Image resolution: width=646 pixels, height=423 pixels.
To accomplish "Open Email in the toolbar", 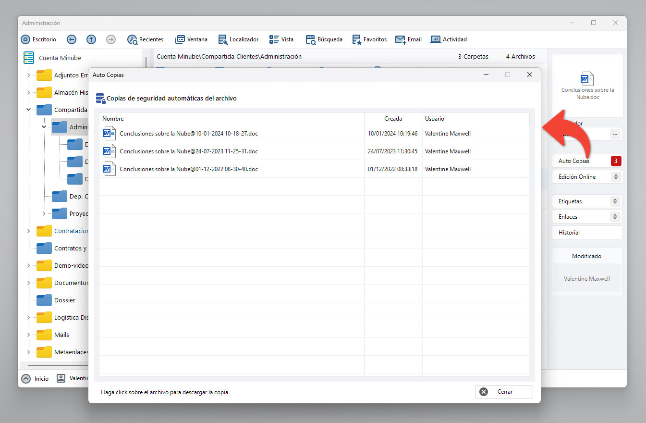I will click(408, 39).
